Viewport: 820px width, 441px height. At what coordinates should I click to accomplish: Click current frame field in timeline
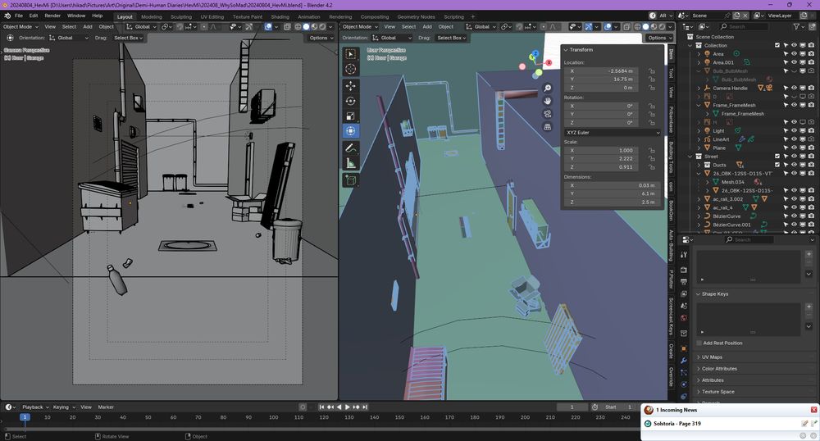(572, 407)
